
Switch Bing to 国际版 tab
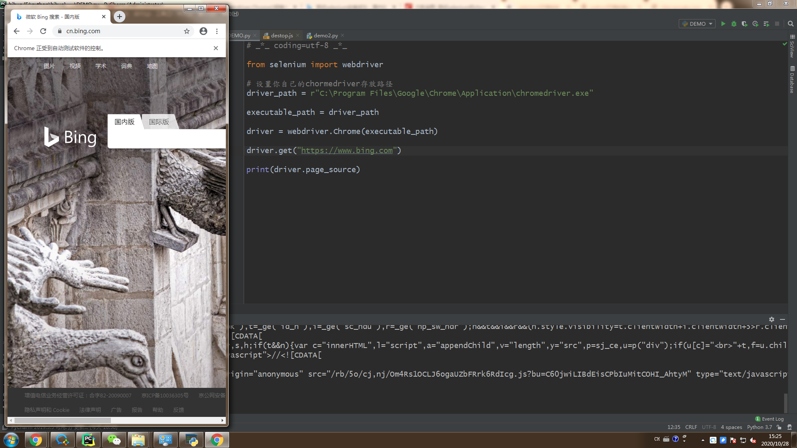point(159,122)
